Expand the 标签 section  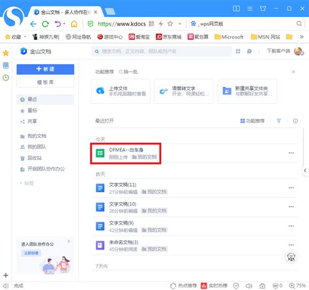[27, 183]
